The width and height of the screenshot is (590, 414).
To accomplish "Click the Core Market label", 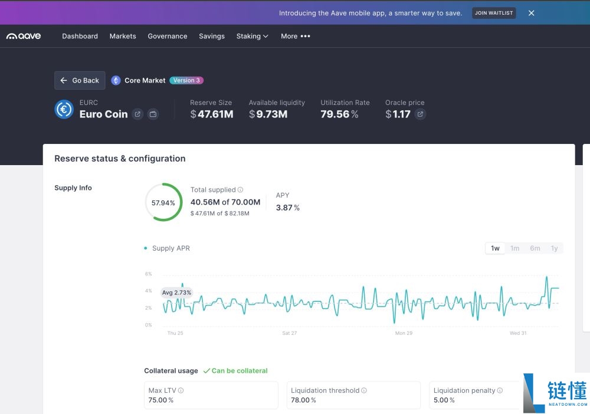I will tap(145, 80).
